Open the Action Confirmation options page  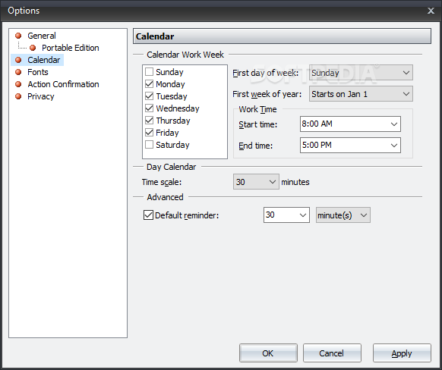point(63,84)
